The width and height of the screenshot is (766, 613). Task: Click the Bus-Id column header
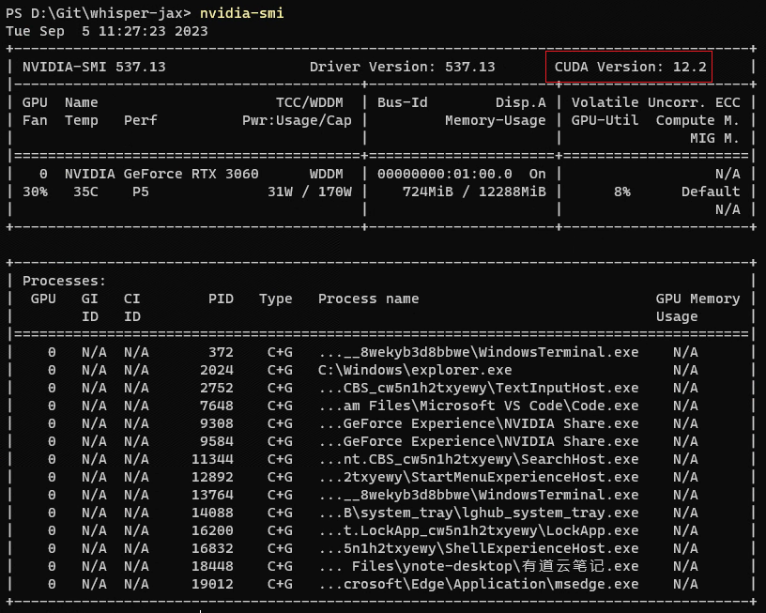pos(402,102)
